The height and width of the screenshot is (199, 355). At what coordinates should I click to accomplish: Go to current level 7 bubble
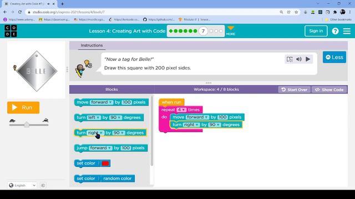coord(203,31)
